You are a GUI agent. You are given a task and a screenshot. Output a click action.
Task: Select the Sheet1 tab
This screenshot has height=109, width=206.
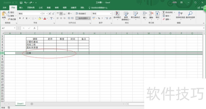point(20,104)
